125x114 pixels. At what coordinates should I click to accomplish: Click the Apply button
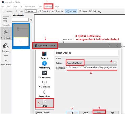coord(99,112)
